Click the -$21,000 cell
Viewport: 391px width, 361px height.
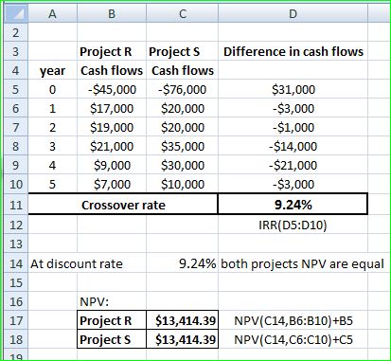point(293,165)
